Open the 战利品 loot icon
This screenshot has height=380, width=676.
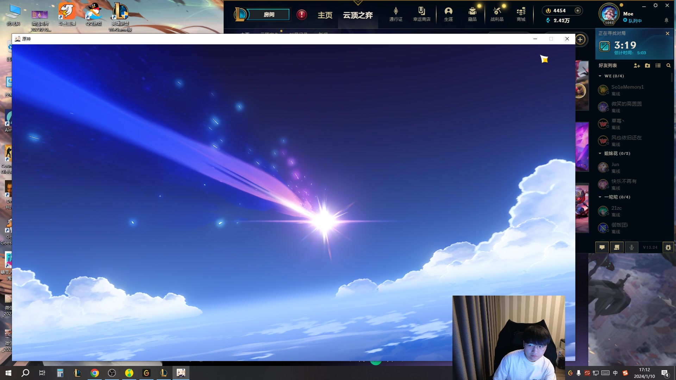point(497,14)
